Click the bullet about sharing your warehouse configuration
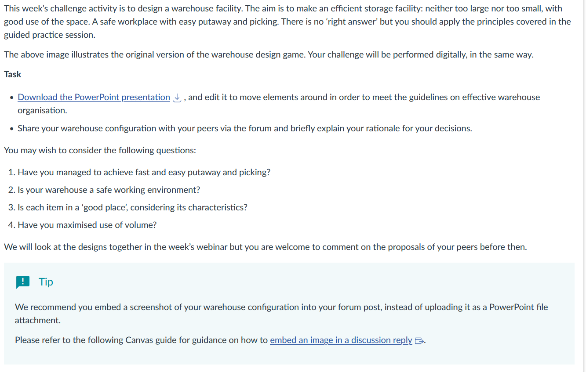The image size is (586, 372). point(245,128)
